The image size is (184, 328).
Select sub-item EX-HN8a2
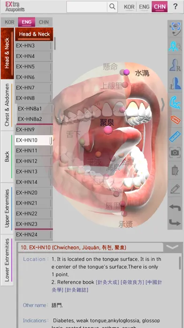click(x=34, y=119)
